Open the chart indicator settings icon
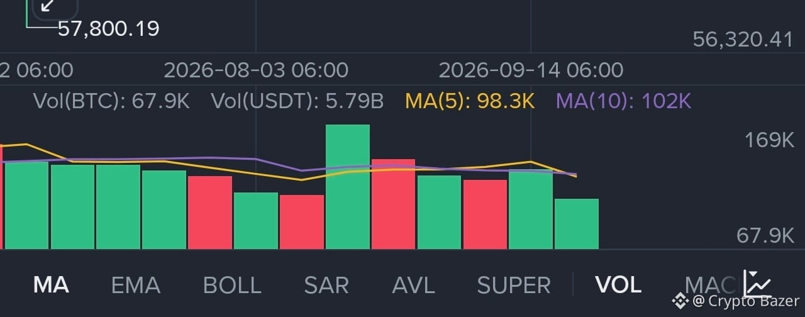 click(x=757, y=284)
